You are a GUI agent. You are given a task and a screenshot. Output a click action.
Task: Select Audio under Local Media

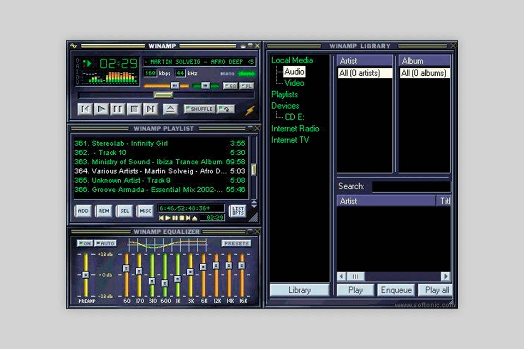[294, 71]
